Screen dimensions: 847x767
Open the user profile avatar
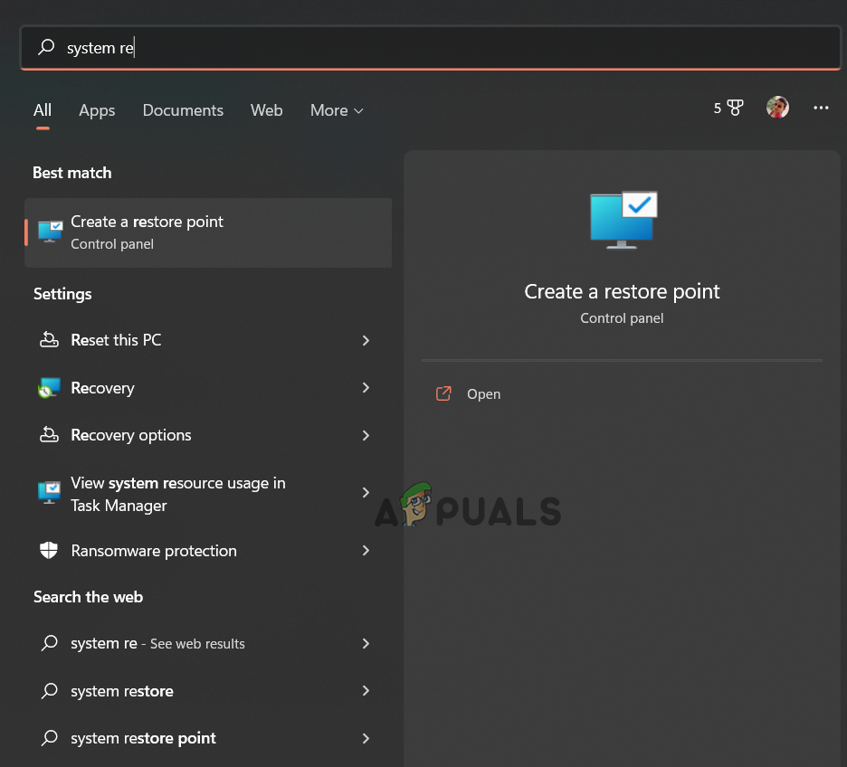tap(777, 108)
